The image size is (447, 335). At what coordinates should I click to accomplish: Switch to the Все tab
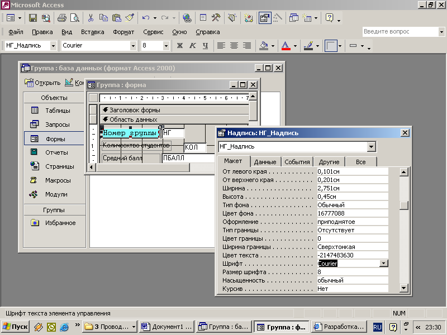pos(360,162)
